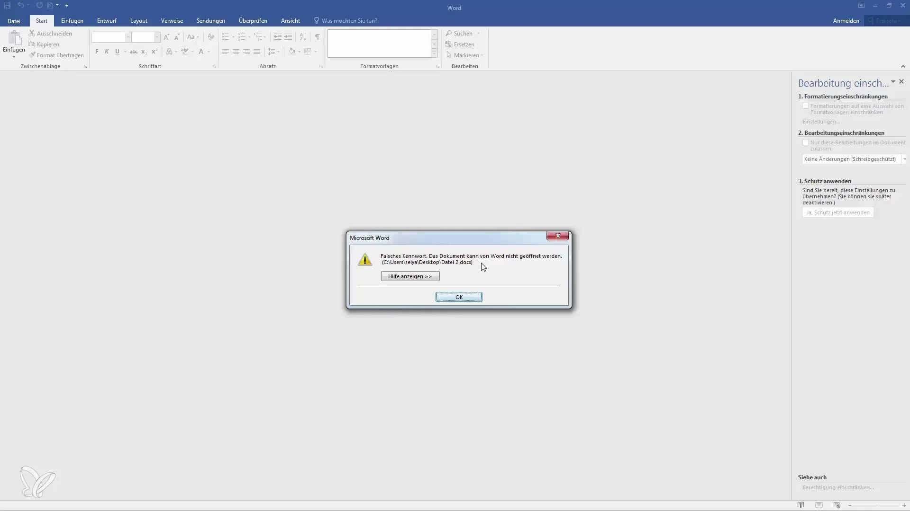Click the Redo icon in title bar
This screenshot has height=511, width=910.
39,5
